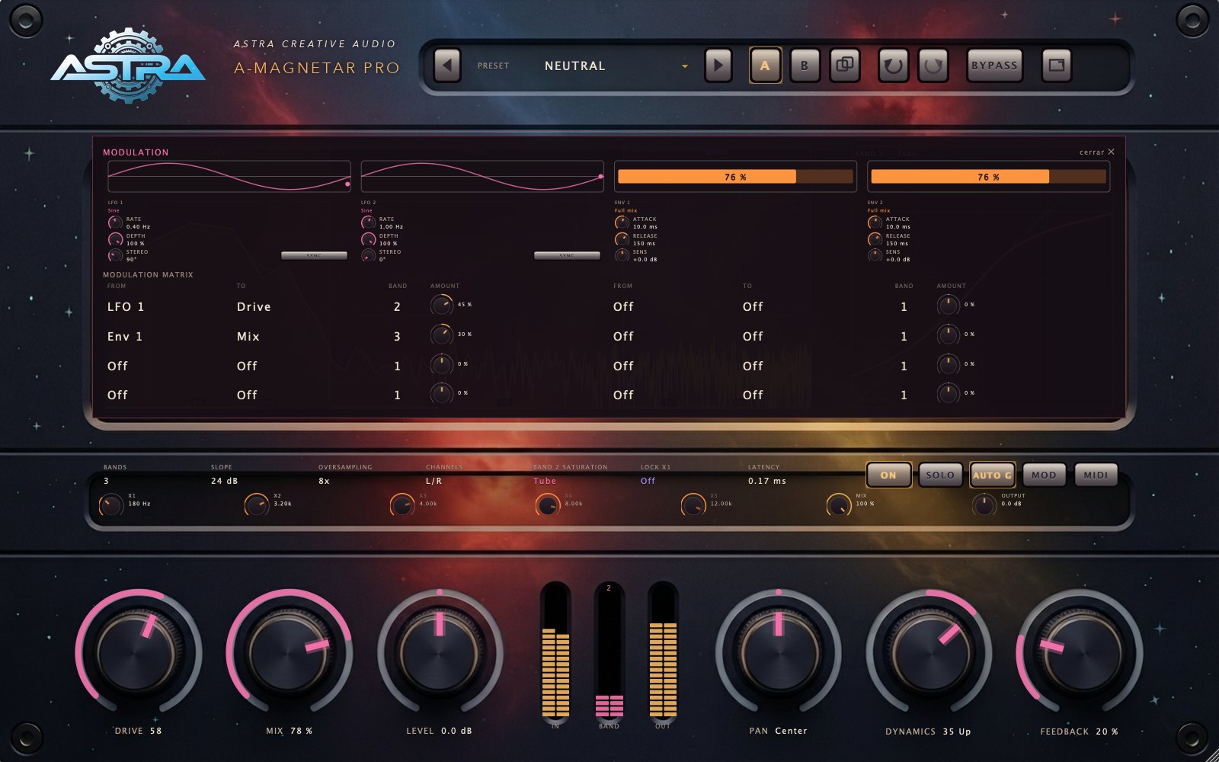Toggle the band ON button
Viewport: 1219px width, 762px height.
tap(888, 475)
